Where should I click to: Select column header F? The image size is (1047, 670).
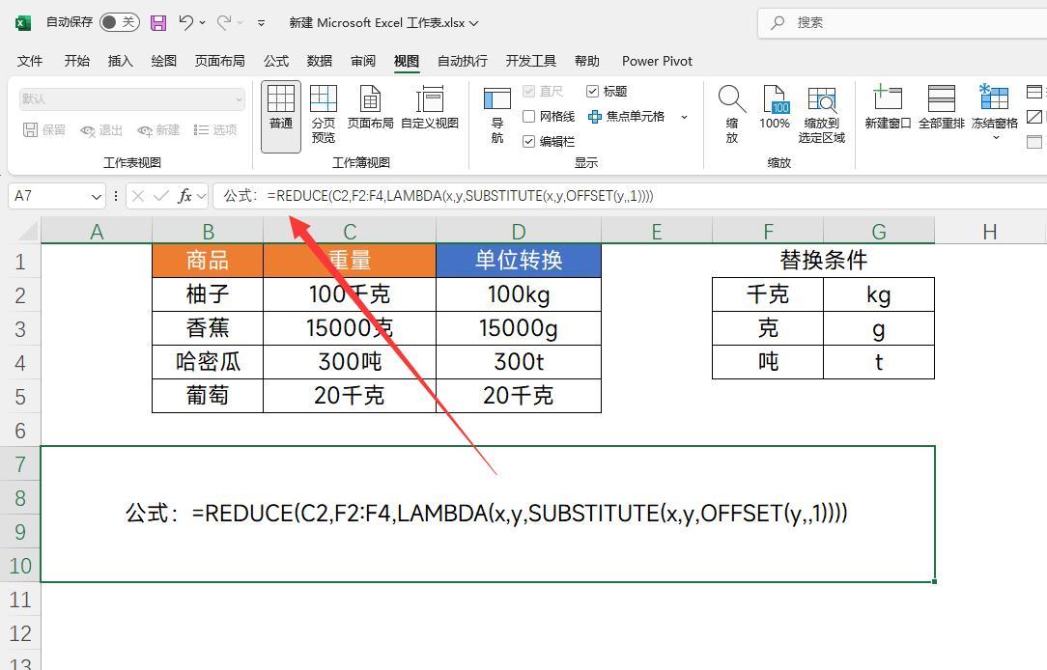768,232
